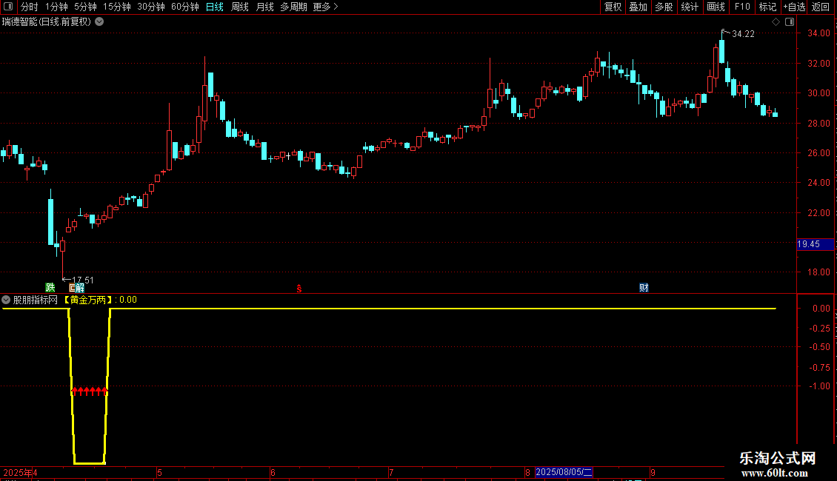Open the 复权 adjustment menu

613,7
